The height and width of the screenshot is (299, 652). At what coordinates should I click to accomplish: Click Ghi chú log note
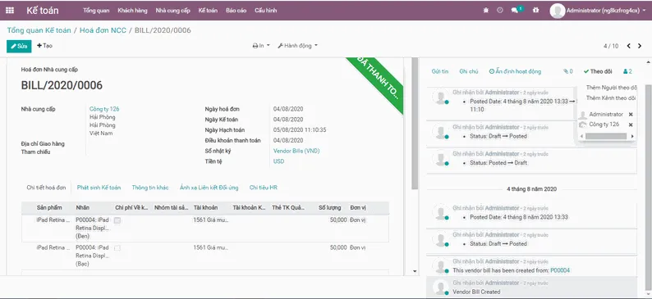(x=469, y=71)
